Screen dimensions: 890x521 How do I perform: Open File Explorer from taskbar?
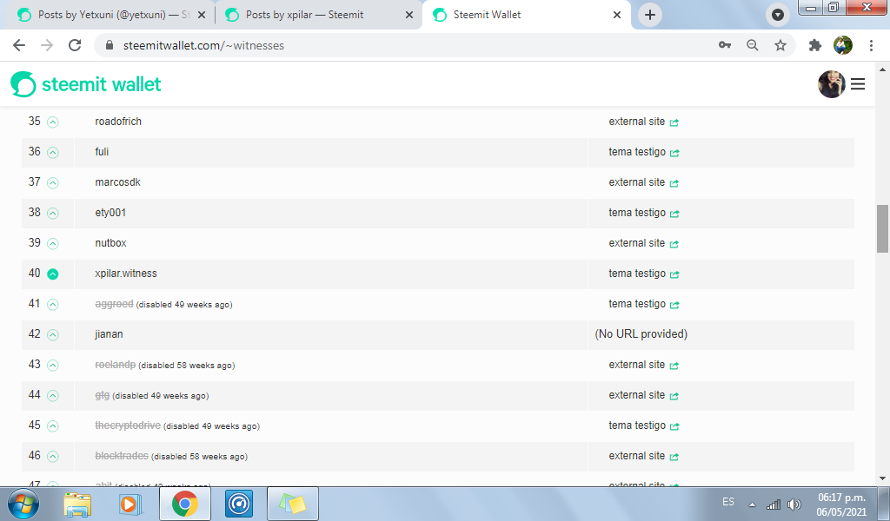77,504
